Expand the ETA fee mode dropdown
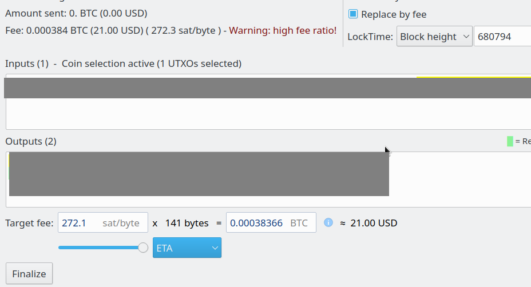531x287 pixels. [x=187, y=248]
